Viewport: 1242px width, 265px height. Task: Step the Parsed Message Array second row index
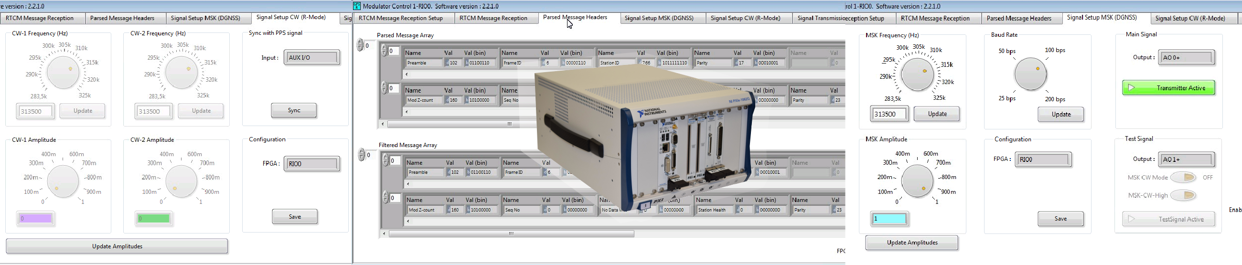click(x=384, y=88)
